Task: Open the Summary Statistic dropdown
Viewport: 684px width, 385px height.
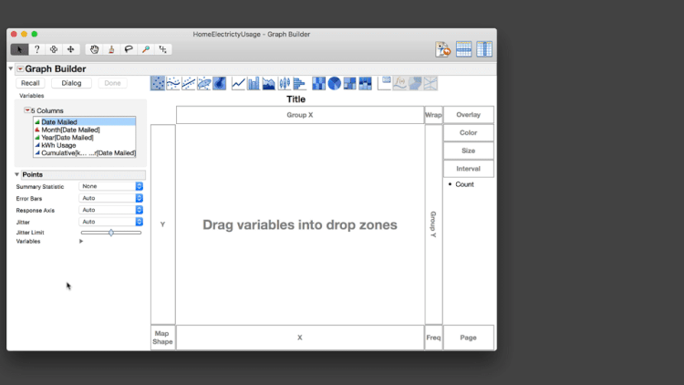Action: point(110,186)
